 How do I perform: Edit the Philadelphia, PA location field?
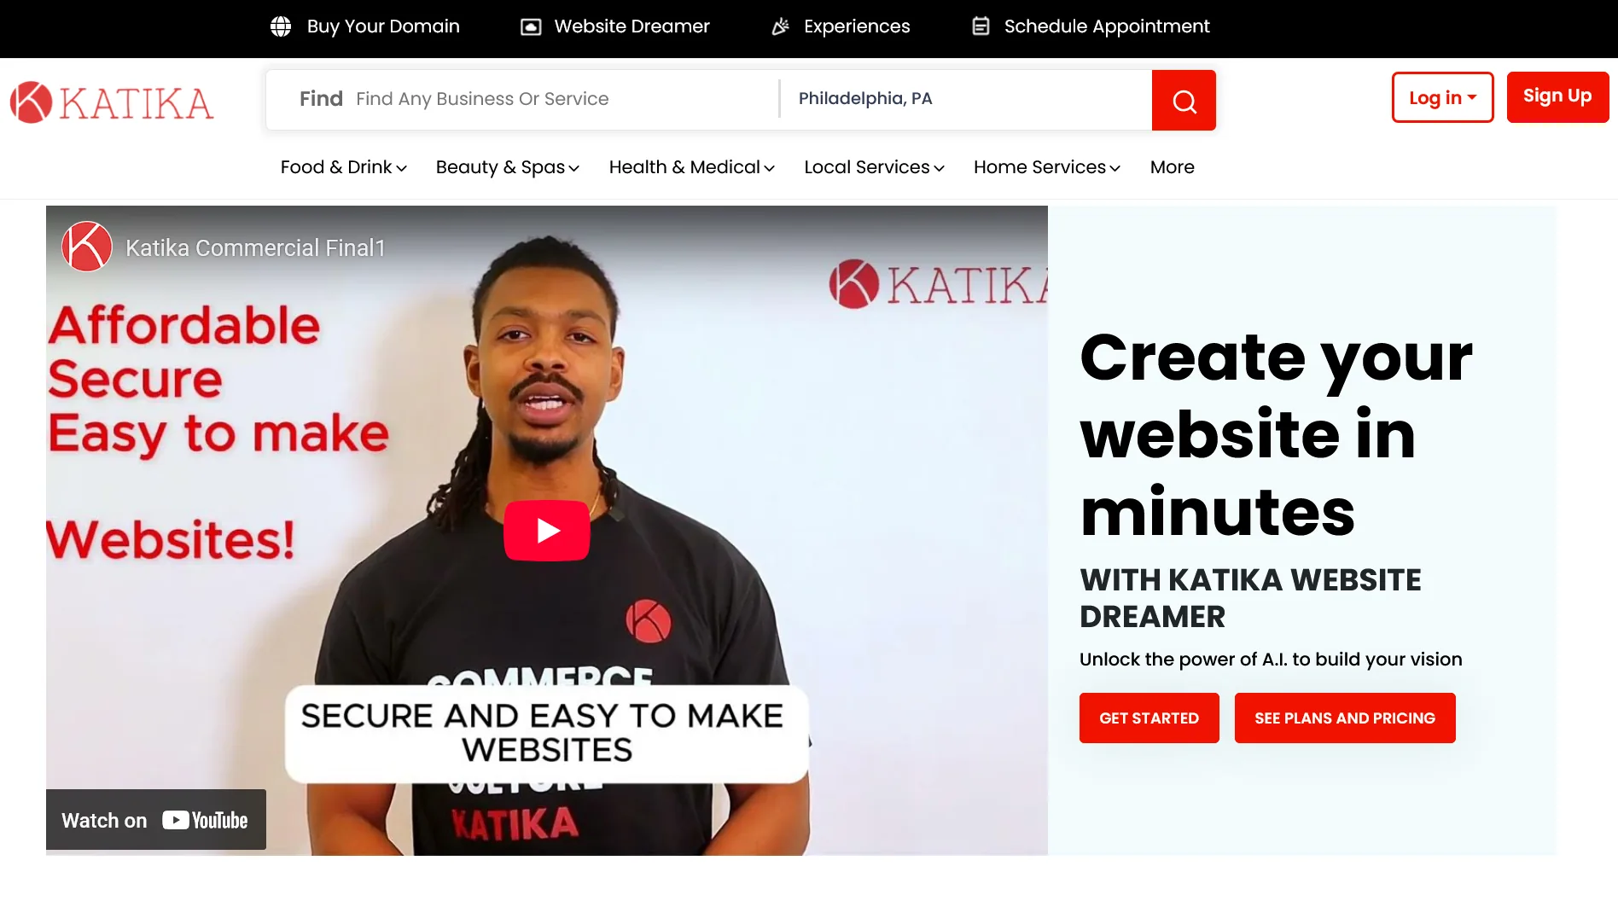[969, 99]
